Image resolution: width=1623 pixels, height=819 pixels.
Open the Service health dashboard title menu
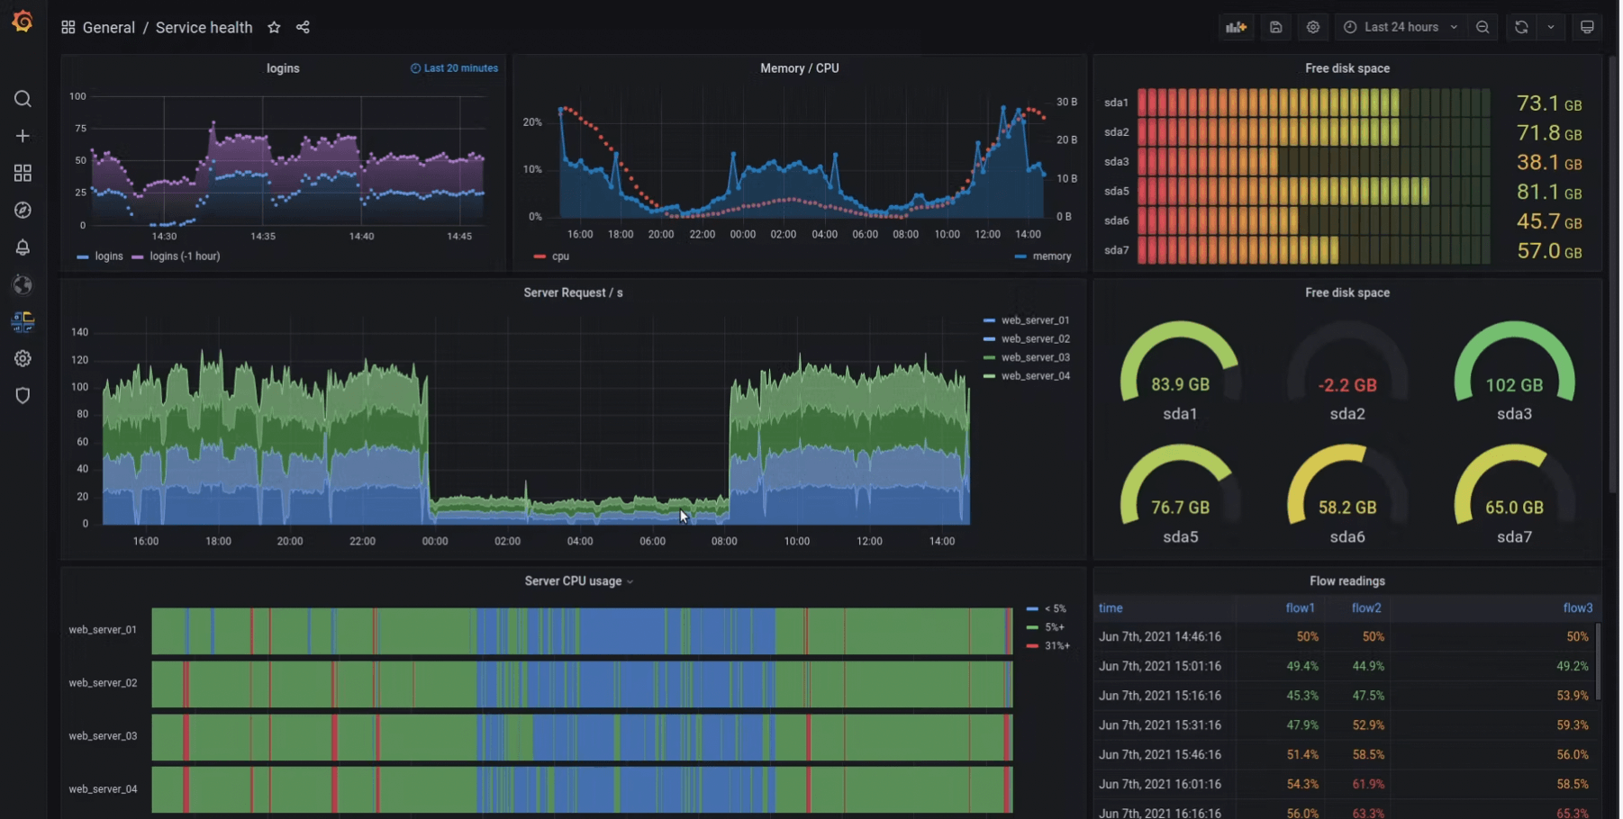[x=204, y=27]
